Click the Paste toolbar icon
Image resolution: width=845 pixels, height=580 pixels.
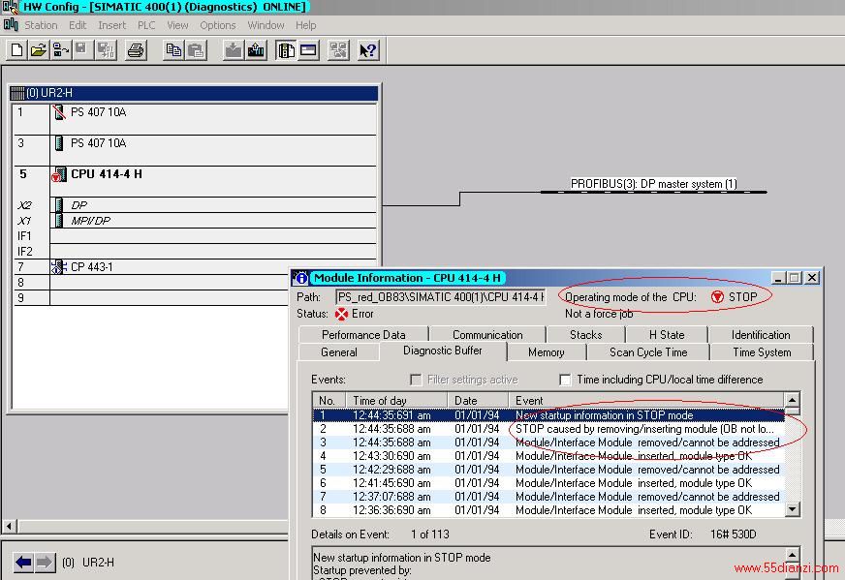(x=196, y=50)
